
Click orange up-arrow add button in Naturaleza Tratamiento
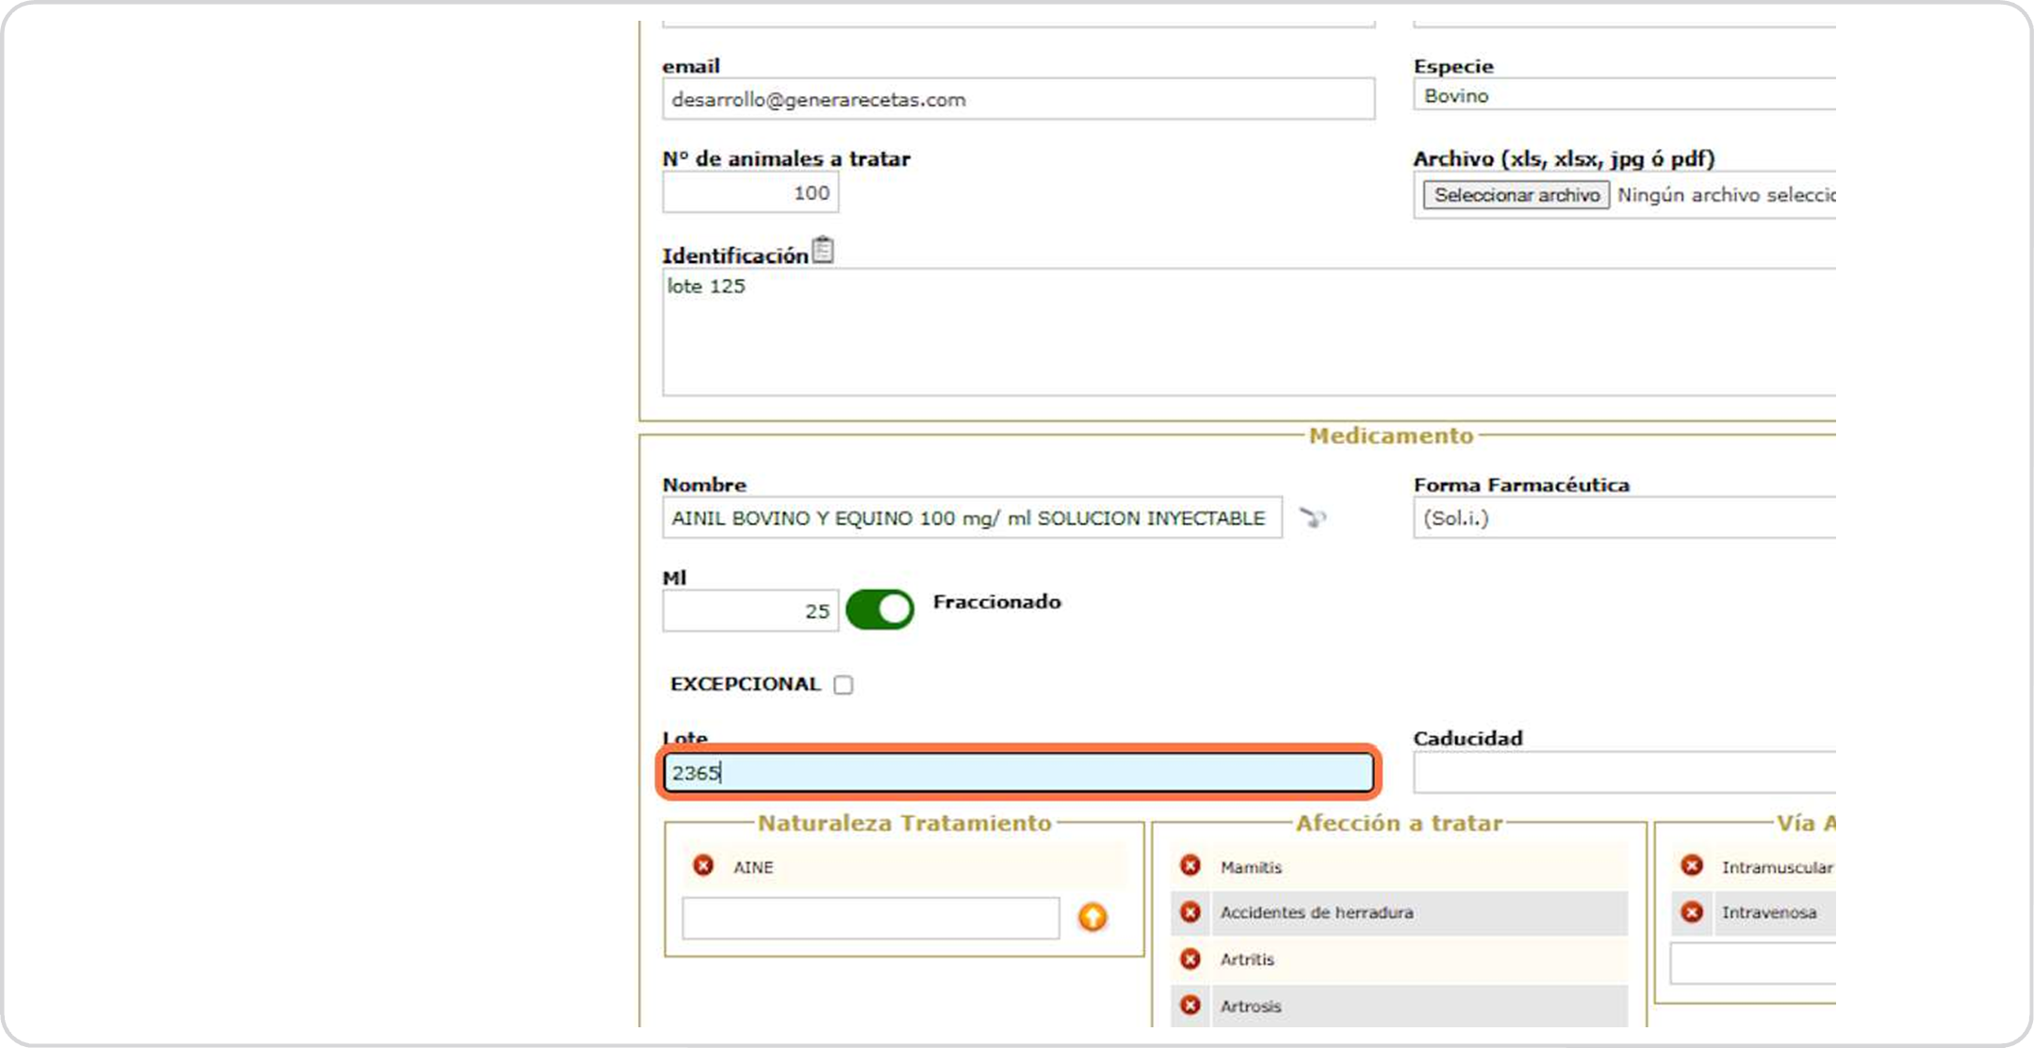coord(1092,917)
